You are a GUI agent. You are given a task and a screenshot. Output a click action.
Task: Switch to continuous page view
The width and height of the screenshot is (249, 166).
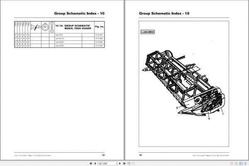tap(236, 164)
